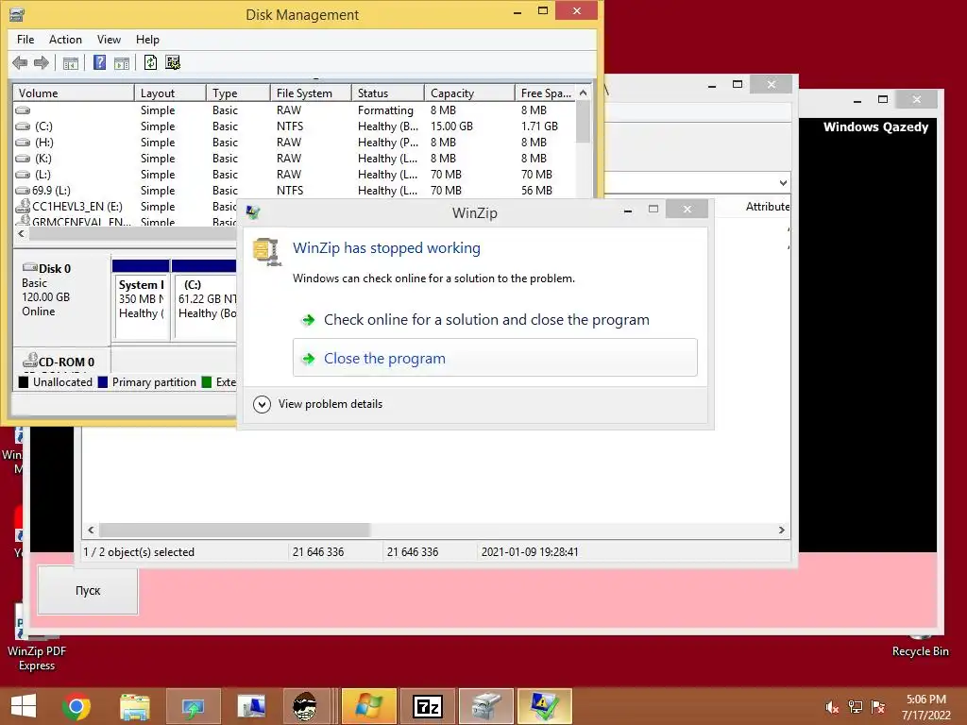Click the computer monitor taskbar icon
Image resolution: width=967 pixels, height=725 pixels.
[x=251, y=706]
